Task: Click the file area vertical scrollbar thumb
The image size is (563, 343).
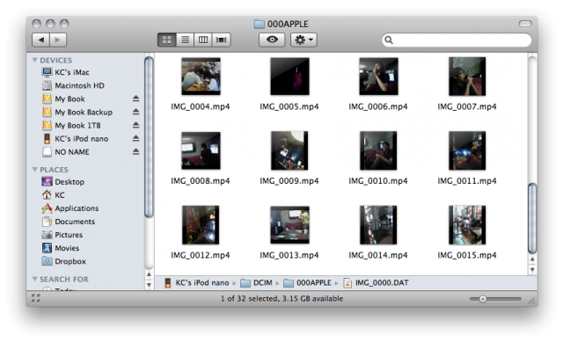Action: [x=532, y=218]
